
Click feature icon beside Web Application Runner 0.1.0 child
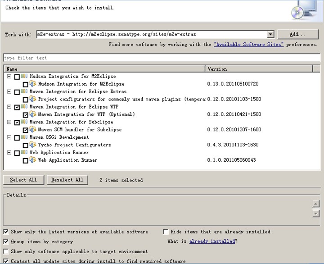[x=33, y=160]
